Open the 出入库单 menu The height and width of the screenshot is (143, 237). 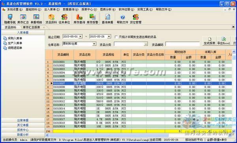coord(52,10)
